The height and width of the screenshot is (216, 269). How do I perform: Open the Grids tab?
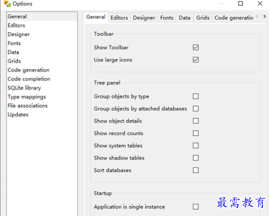pyautogui.click(x=203, y=18)
